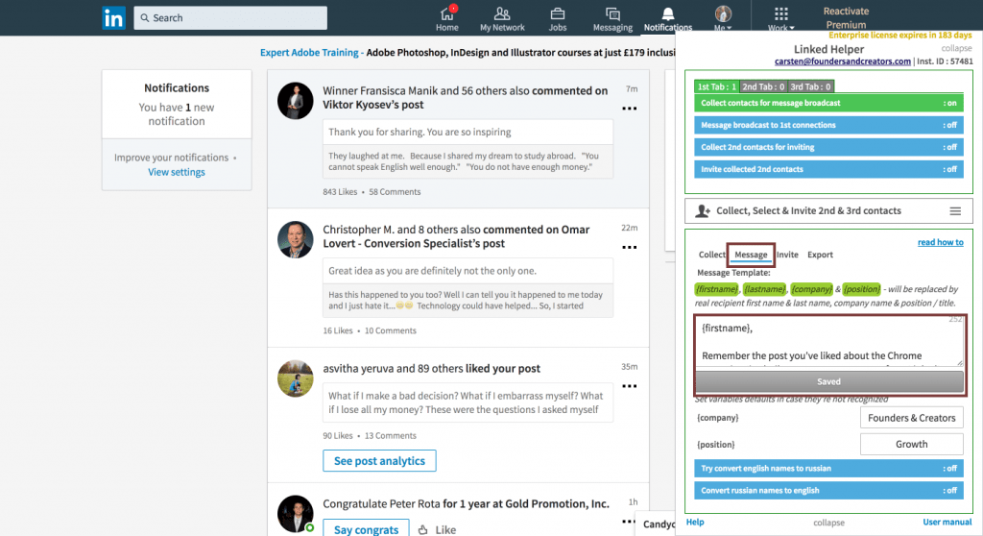Image resolution: width=983 pixels, height=536 pixels.
Task: Select the Export tab
Action: [820, 255]
